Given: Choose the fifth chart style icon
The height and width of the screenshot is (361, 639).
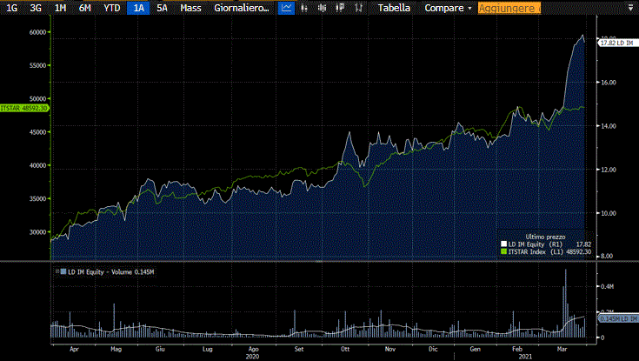Looking at the screenshot, I should coord(357,8).
